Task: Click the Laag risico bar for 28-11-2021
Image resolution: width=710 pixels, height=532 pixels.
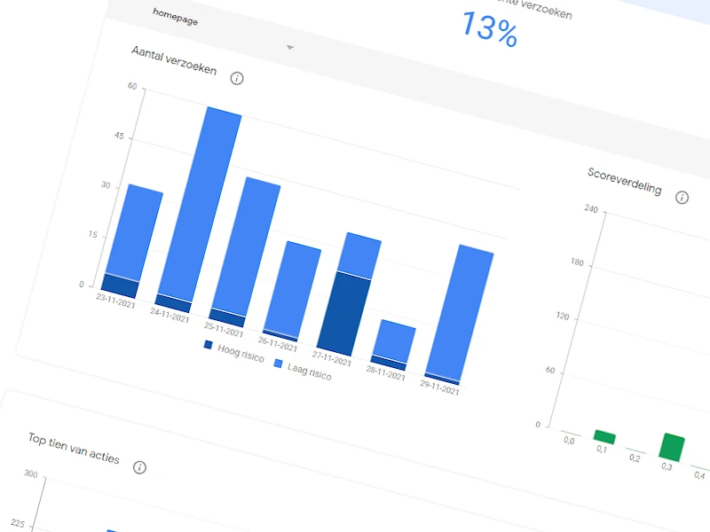Action: [x=394, y=341]
